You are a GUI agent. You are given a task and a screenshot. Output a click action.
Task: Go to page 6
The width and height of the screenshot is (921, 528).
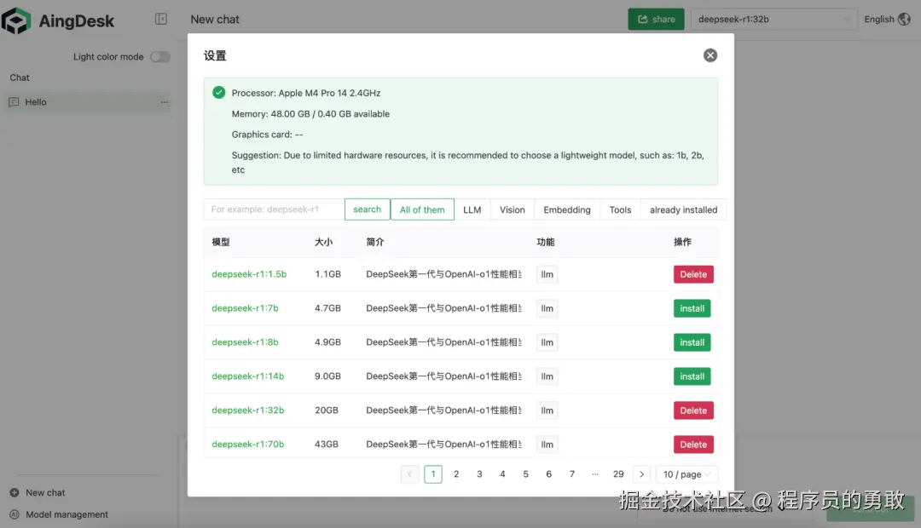[x=548, y=474]
